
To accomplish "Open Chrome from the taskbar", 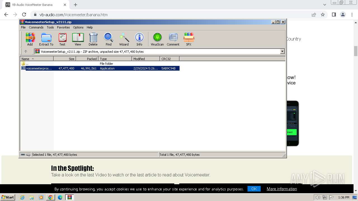I will 51,197.
